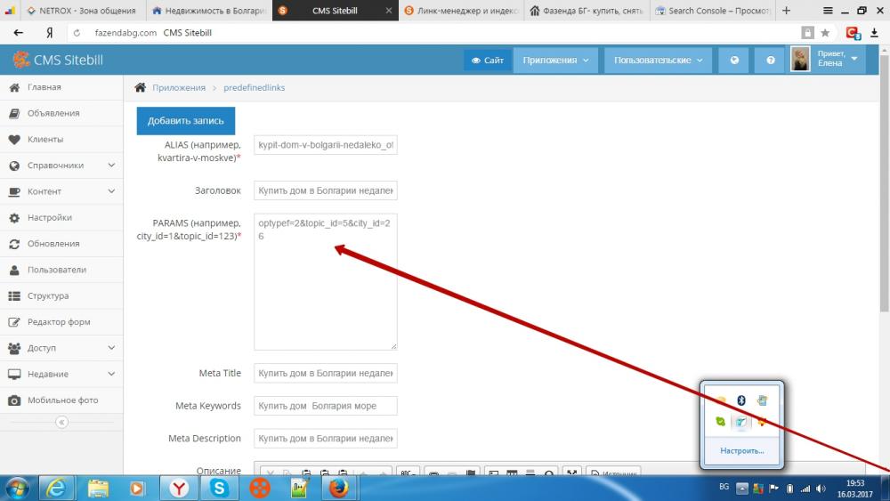This screenshot has width=890, height=501.
Task: Open Редактор форм in the sidebar
Action: coord(61,322)
